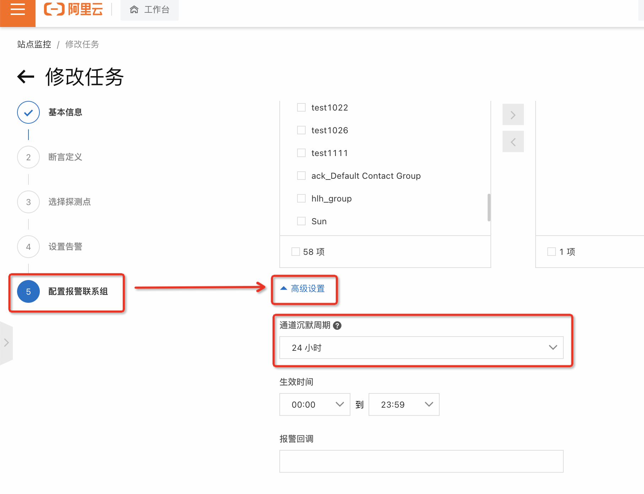The height and width of the screenshot is (494, 644).
Task: Expand the collapsed left side panel
Action: [x=6, y=343]
